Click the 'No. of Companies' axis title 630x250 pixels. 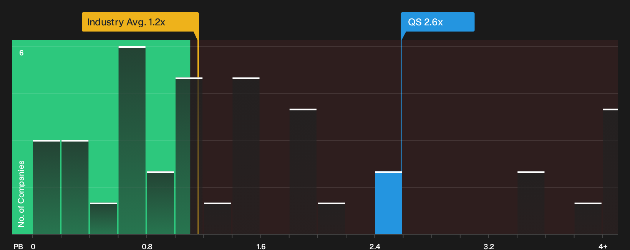(x=21, y=194)
